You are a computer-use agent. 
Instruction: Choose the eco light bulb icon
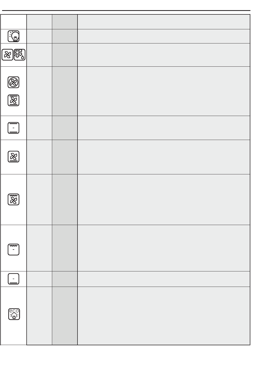13,314
